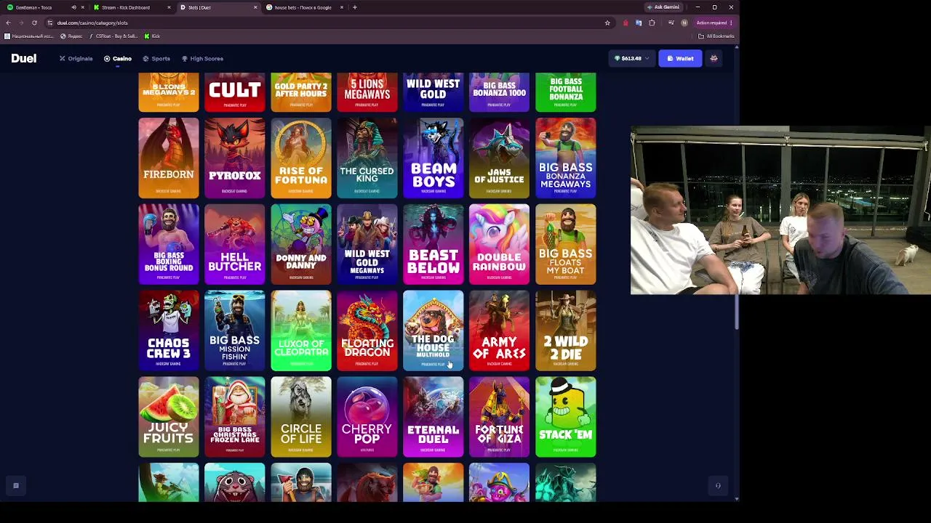Open the Duel logo home link

click(23, 58)
